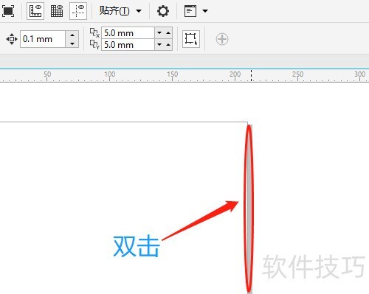The height and width of the screenshot is (294, 369).
Task: Decrease the nudge distance with down arrow
Action: tap(72, 43)
